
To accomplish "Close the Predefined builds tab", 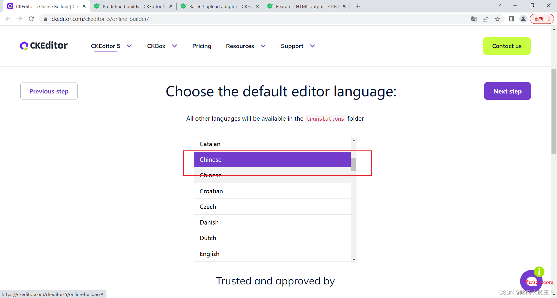I will pyautogui.click(x=171, y=6).
